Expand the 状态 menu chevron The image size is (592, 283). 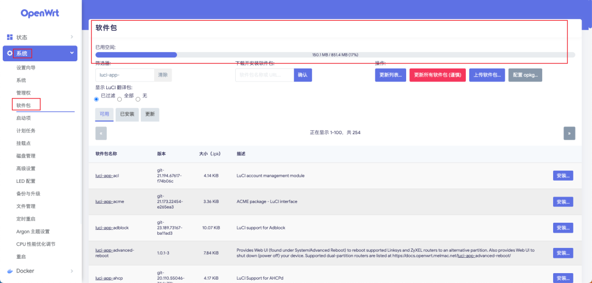[x=72, y=37]
